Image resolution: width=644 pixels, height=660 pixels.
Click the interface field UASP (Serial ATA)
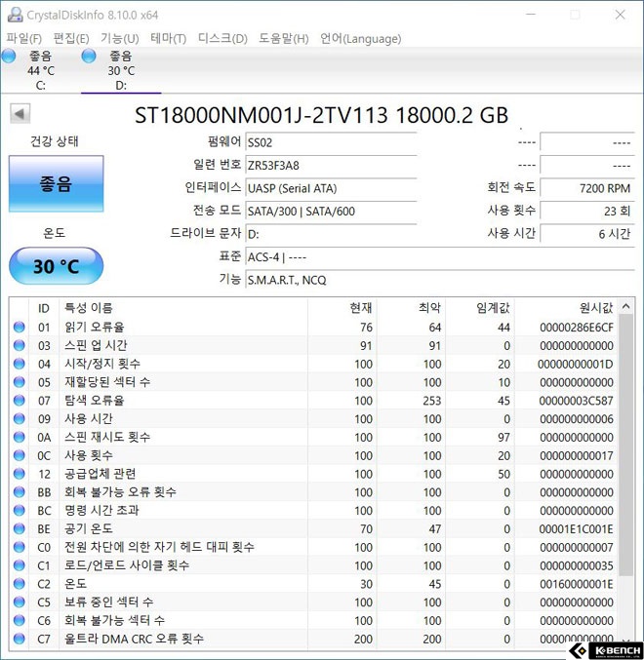(331, 188)
